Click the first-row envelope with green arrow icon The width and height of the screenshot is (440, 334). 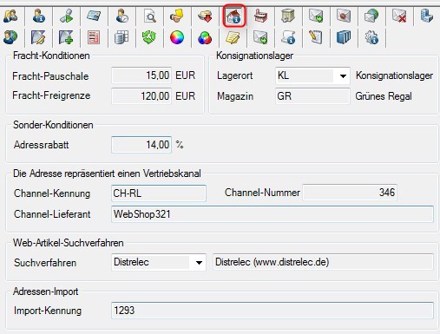point(316,16)
